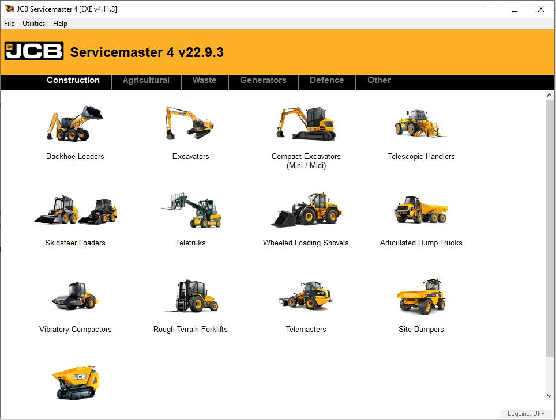
Task: Select the Excavators machine icon
Action: [x=190, y=123]
